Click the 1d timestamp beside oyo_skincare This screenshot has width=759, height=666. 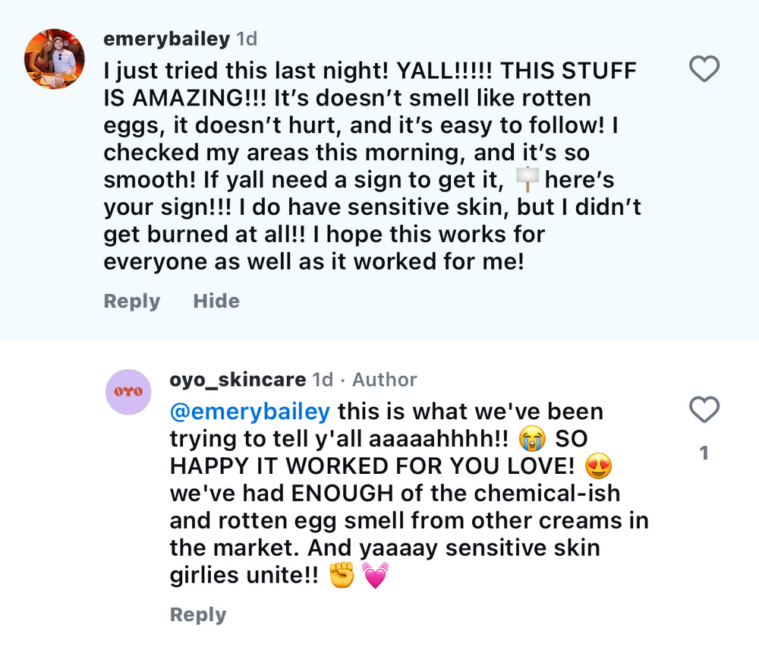point(323,379)
